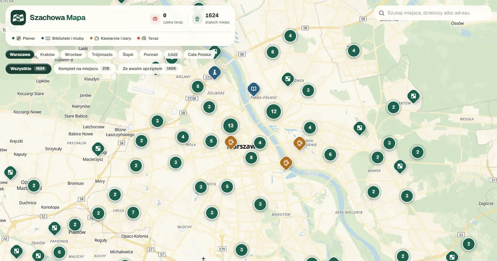The height and width of the screenshot is (261, 497).
Task: Select the Wszystkie 1624 filter chip
Action: click(x=28, y=68)
